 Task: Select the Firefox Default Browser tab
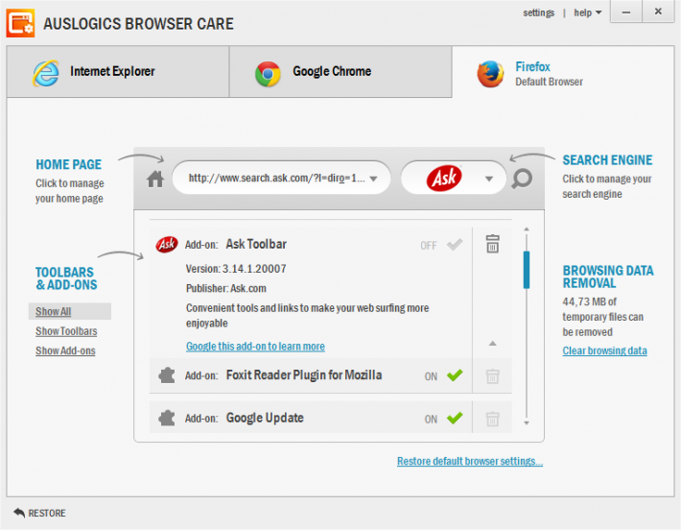[563, 72]
